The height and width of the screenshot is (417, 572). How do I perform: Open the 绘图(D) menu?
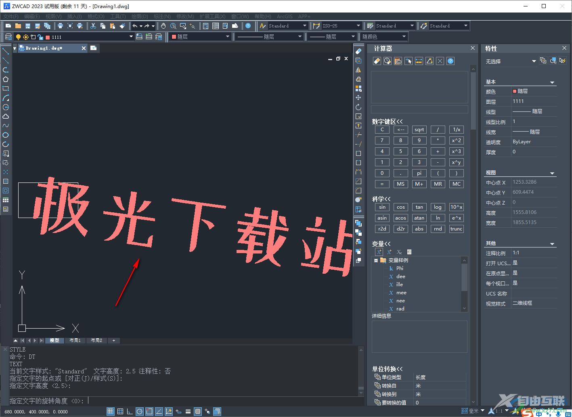(140, 16)
